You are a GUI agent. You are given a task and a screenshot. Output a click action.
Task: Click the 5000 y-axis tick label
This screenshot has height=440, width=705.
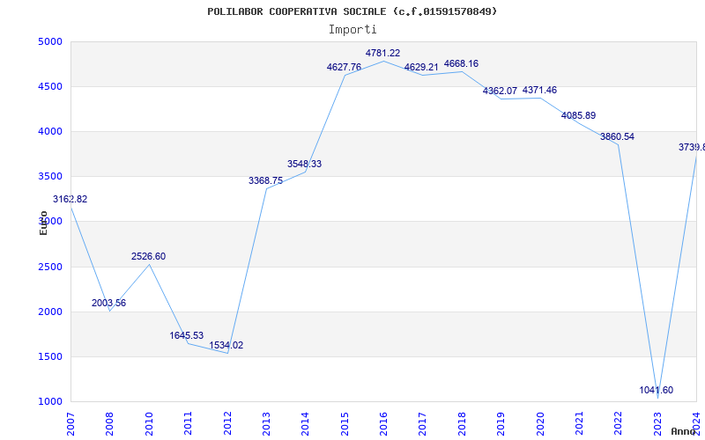50,41
